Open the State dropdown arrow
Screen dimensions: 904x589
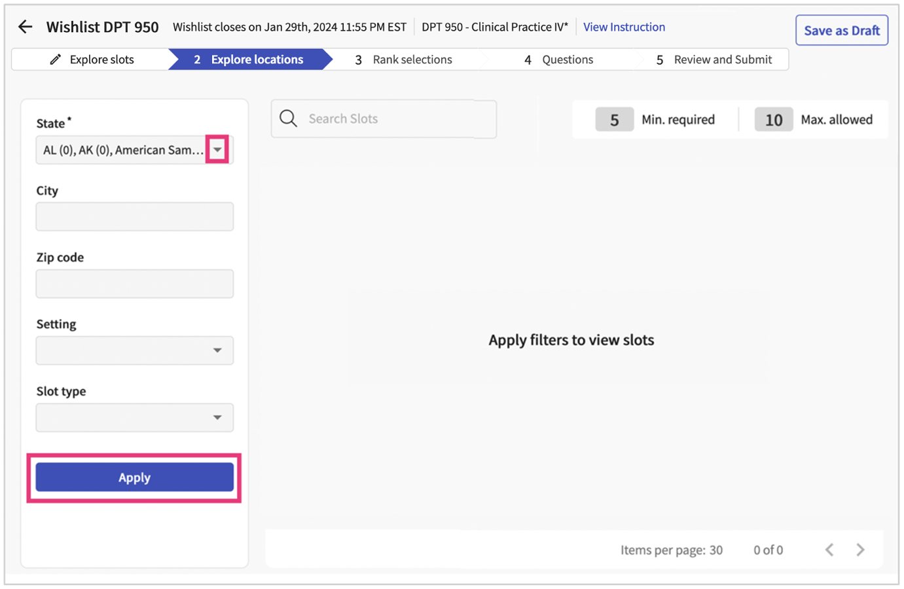click(x=217, y=149)
